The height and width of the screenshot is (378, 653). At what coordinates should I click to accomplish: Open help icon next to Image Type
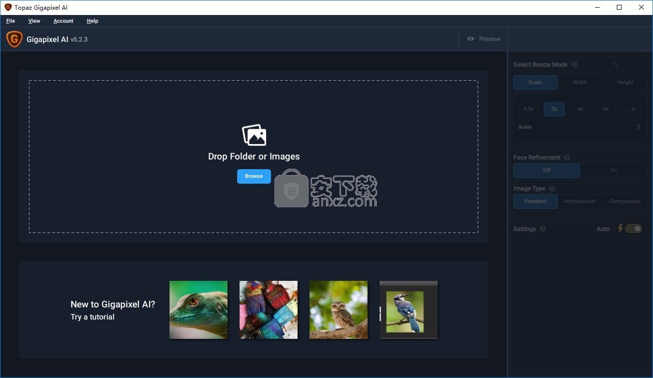tap(552, 189)
